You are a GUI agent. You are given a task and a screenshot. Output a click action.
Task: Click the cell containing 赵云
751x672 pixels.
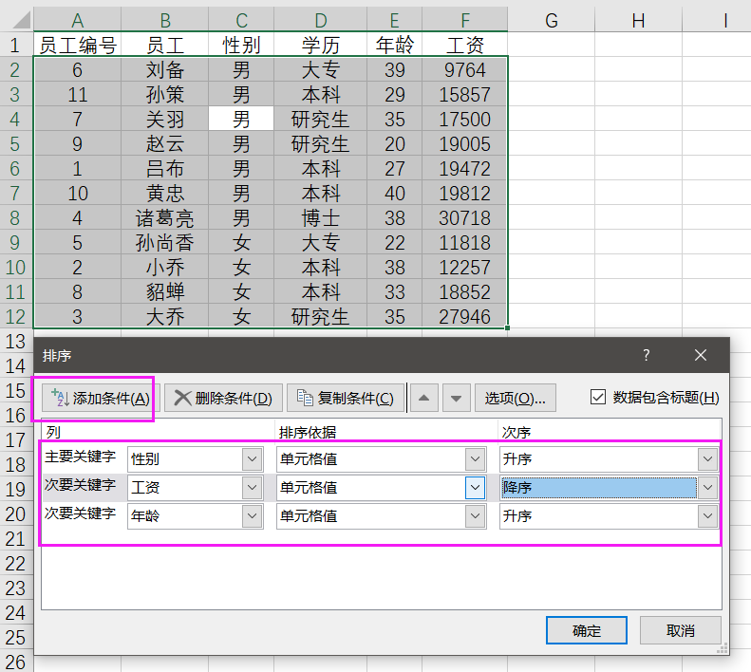click(x=165, y=143)
